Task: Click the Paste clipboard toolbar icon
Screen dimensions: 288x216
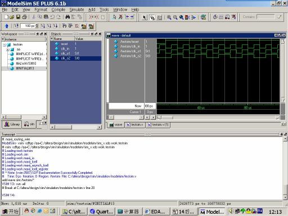Action: click(46, 17)
